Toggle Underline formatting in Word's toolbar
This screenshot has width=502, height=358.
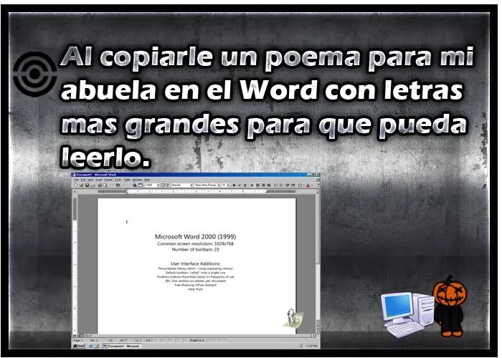tap(245, 185)
